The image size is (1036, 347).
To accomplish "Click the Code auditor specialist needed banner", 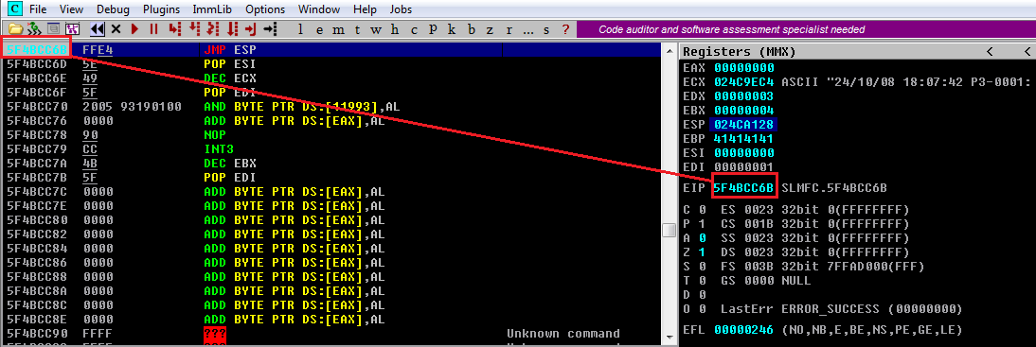I will [x=806, y=29].
